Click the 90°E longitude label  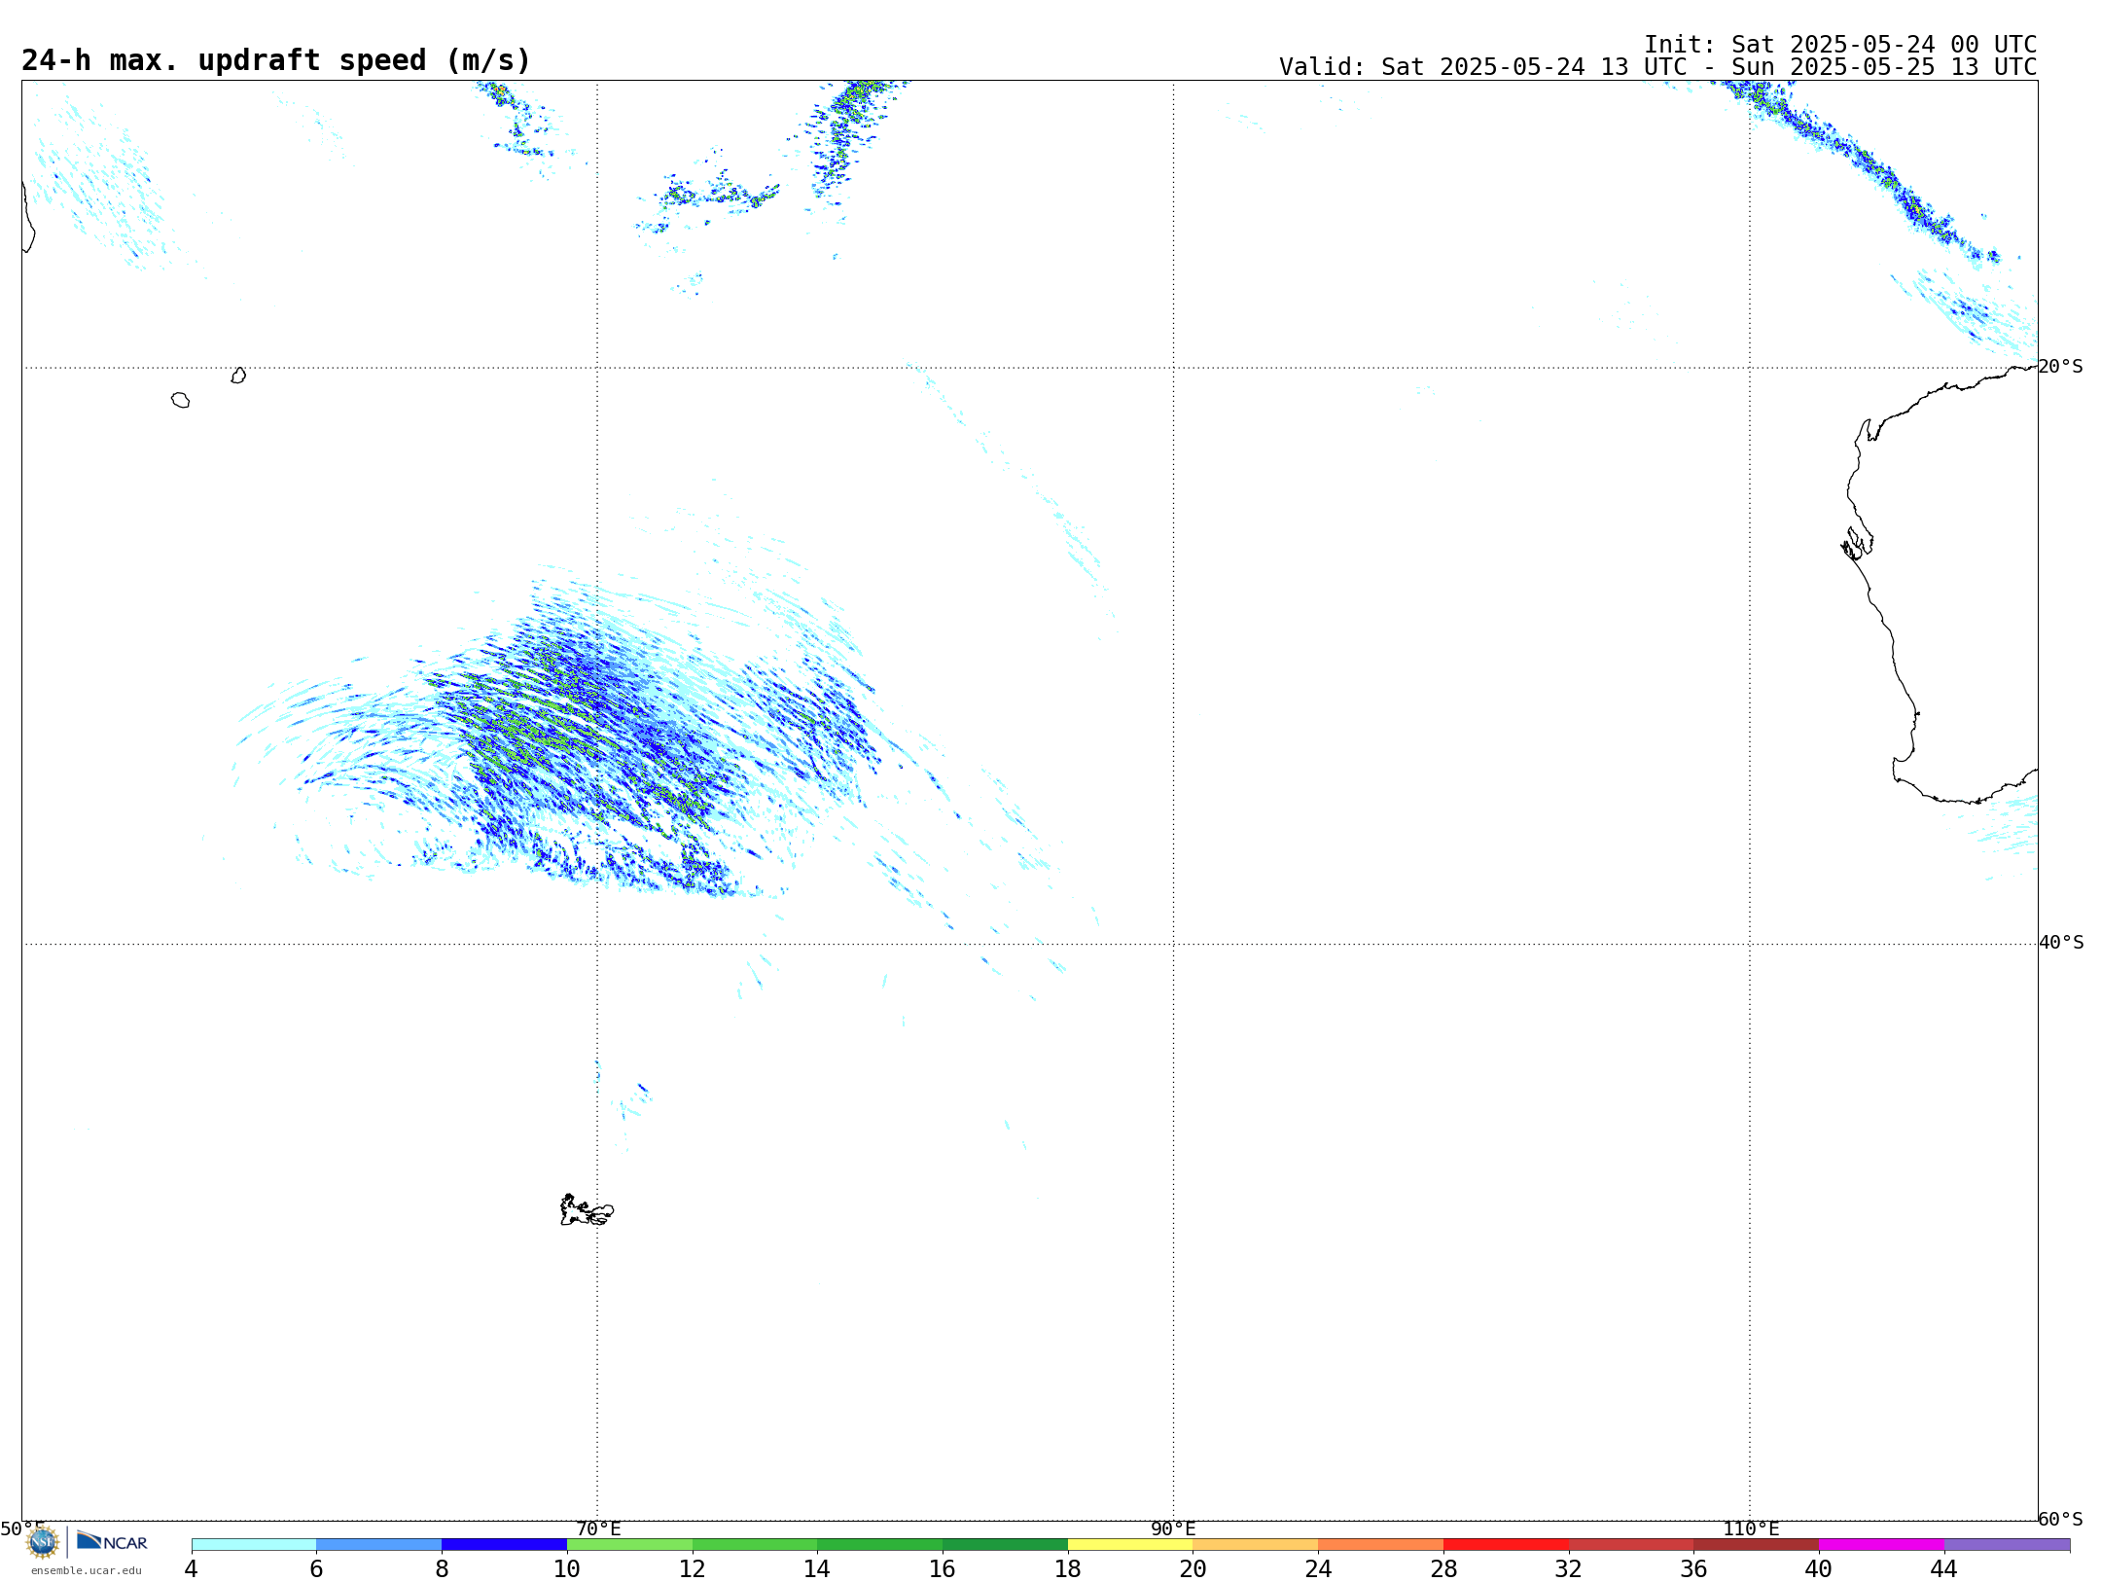(x=1173, y=1528)
